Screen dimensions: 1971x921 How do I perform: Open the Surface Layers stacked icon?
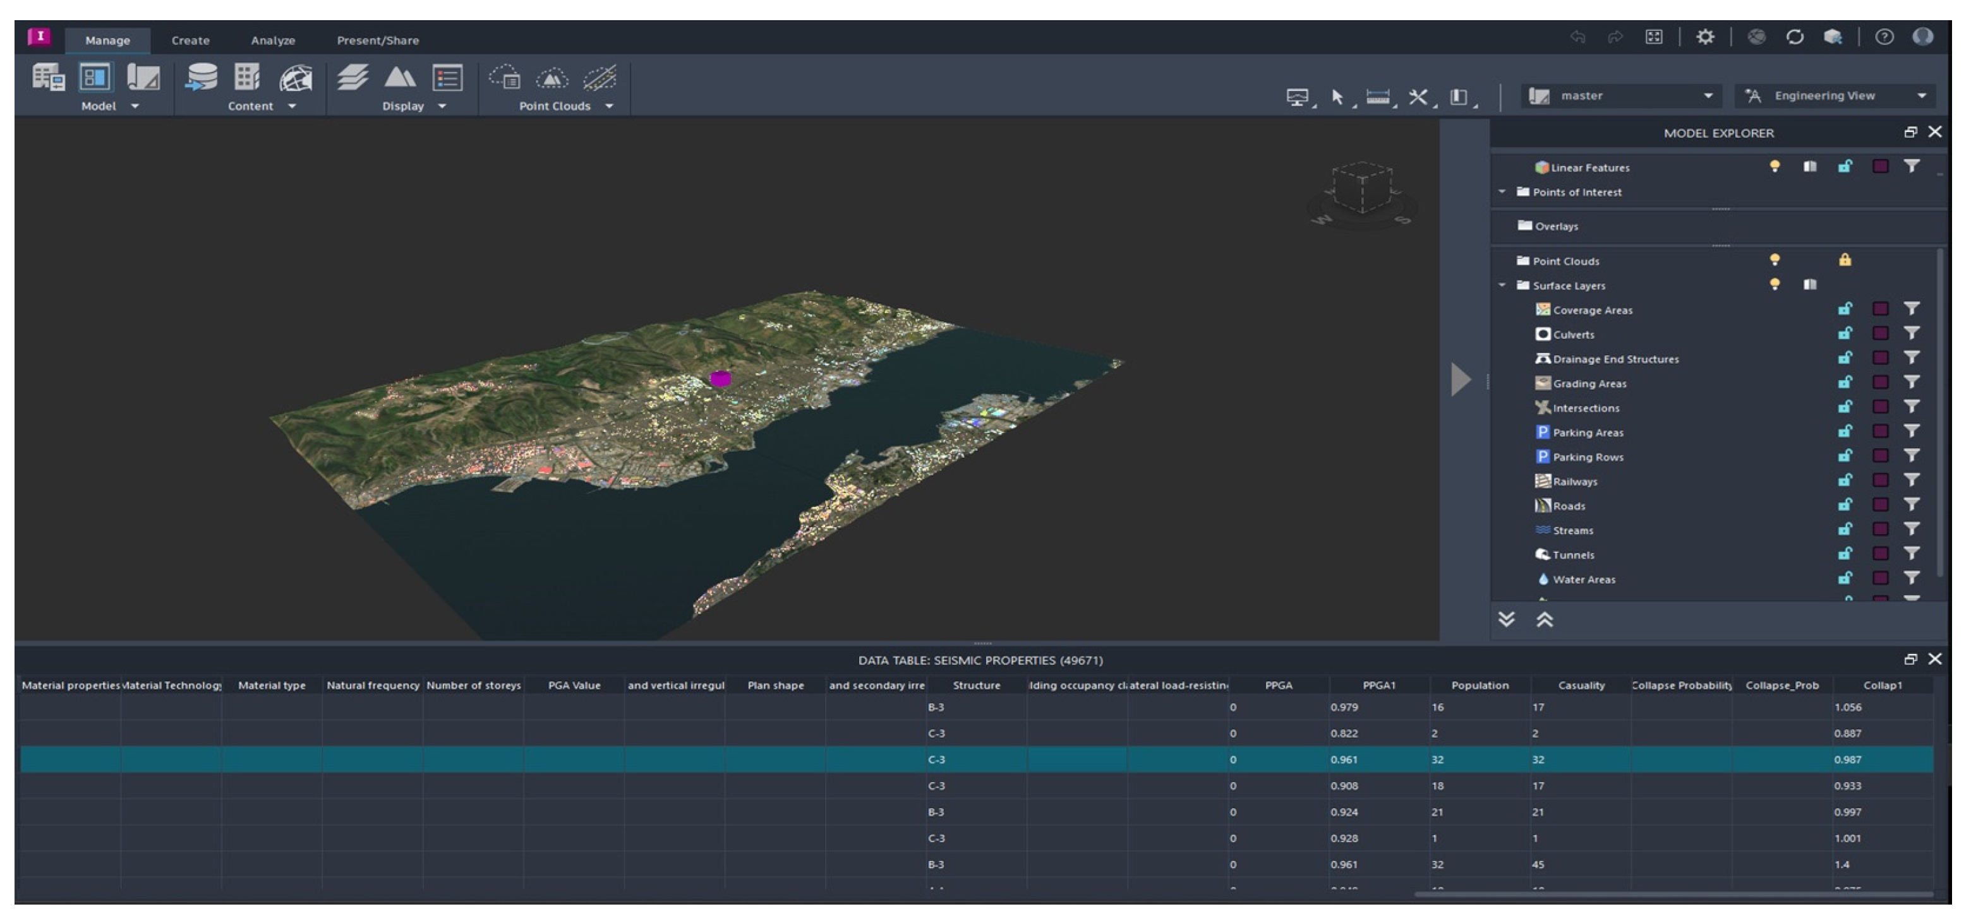(x=353, y=77)
